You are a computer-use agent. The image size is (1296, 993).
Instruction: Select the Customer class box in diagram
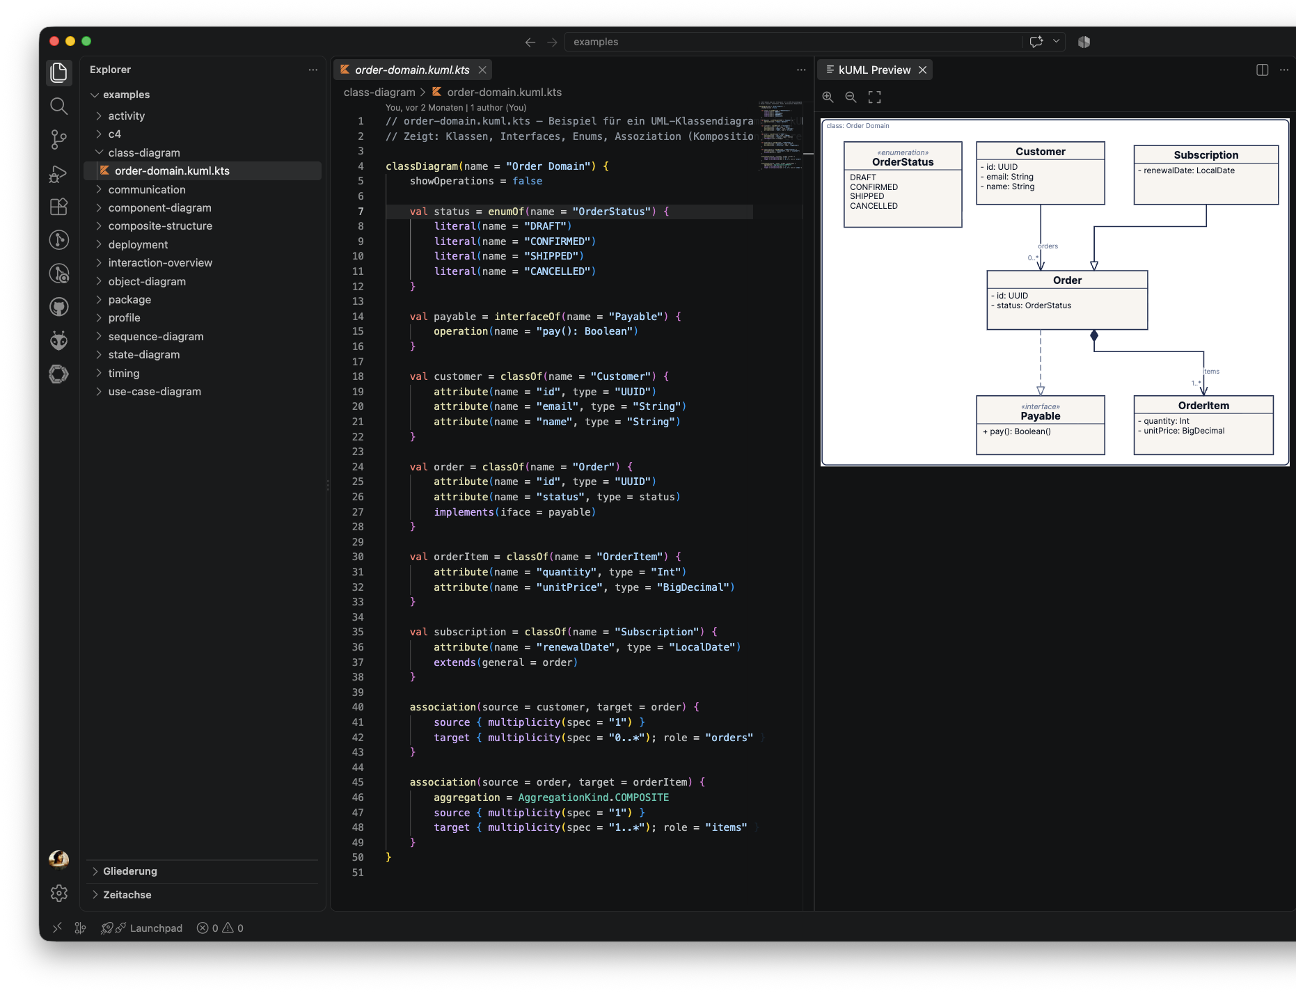click(x=1041, y=173)
